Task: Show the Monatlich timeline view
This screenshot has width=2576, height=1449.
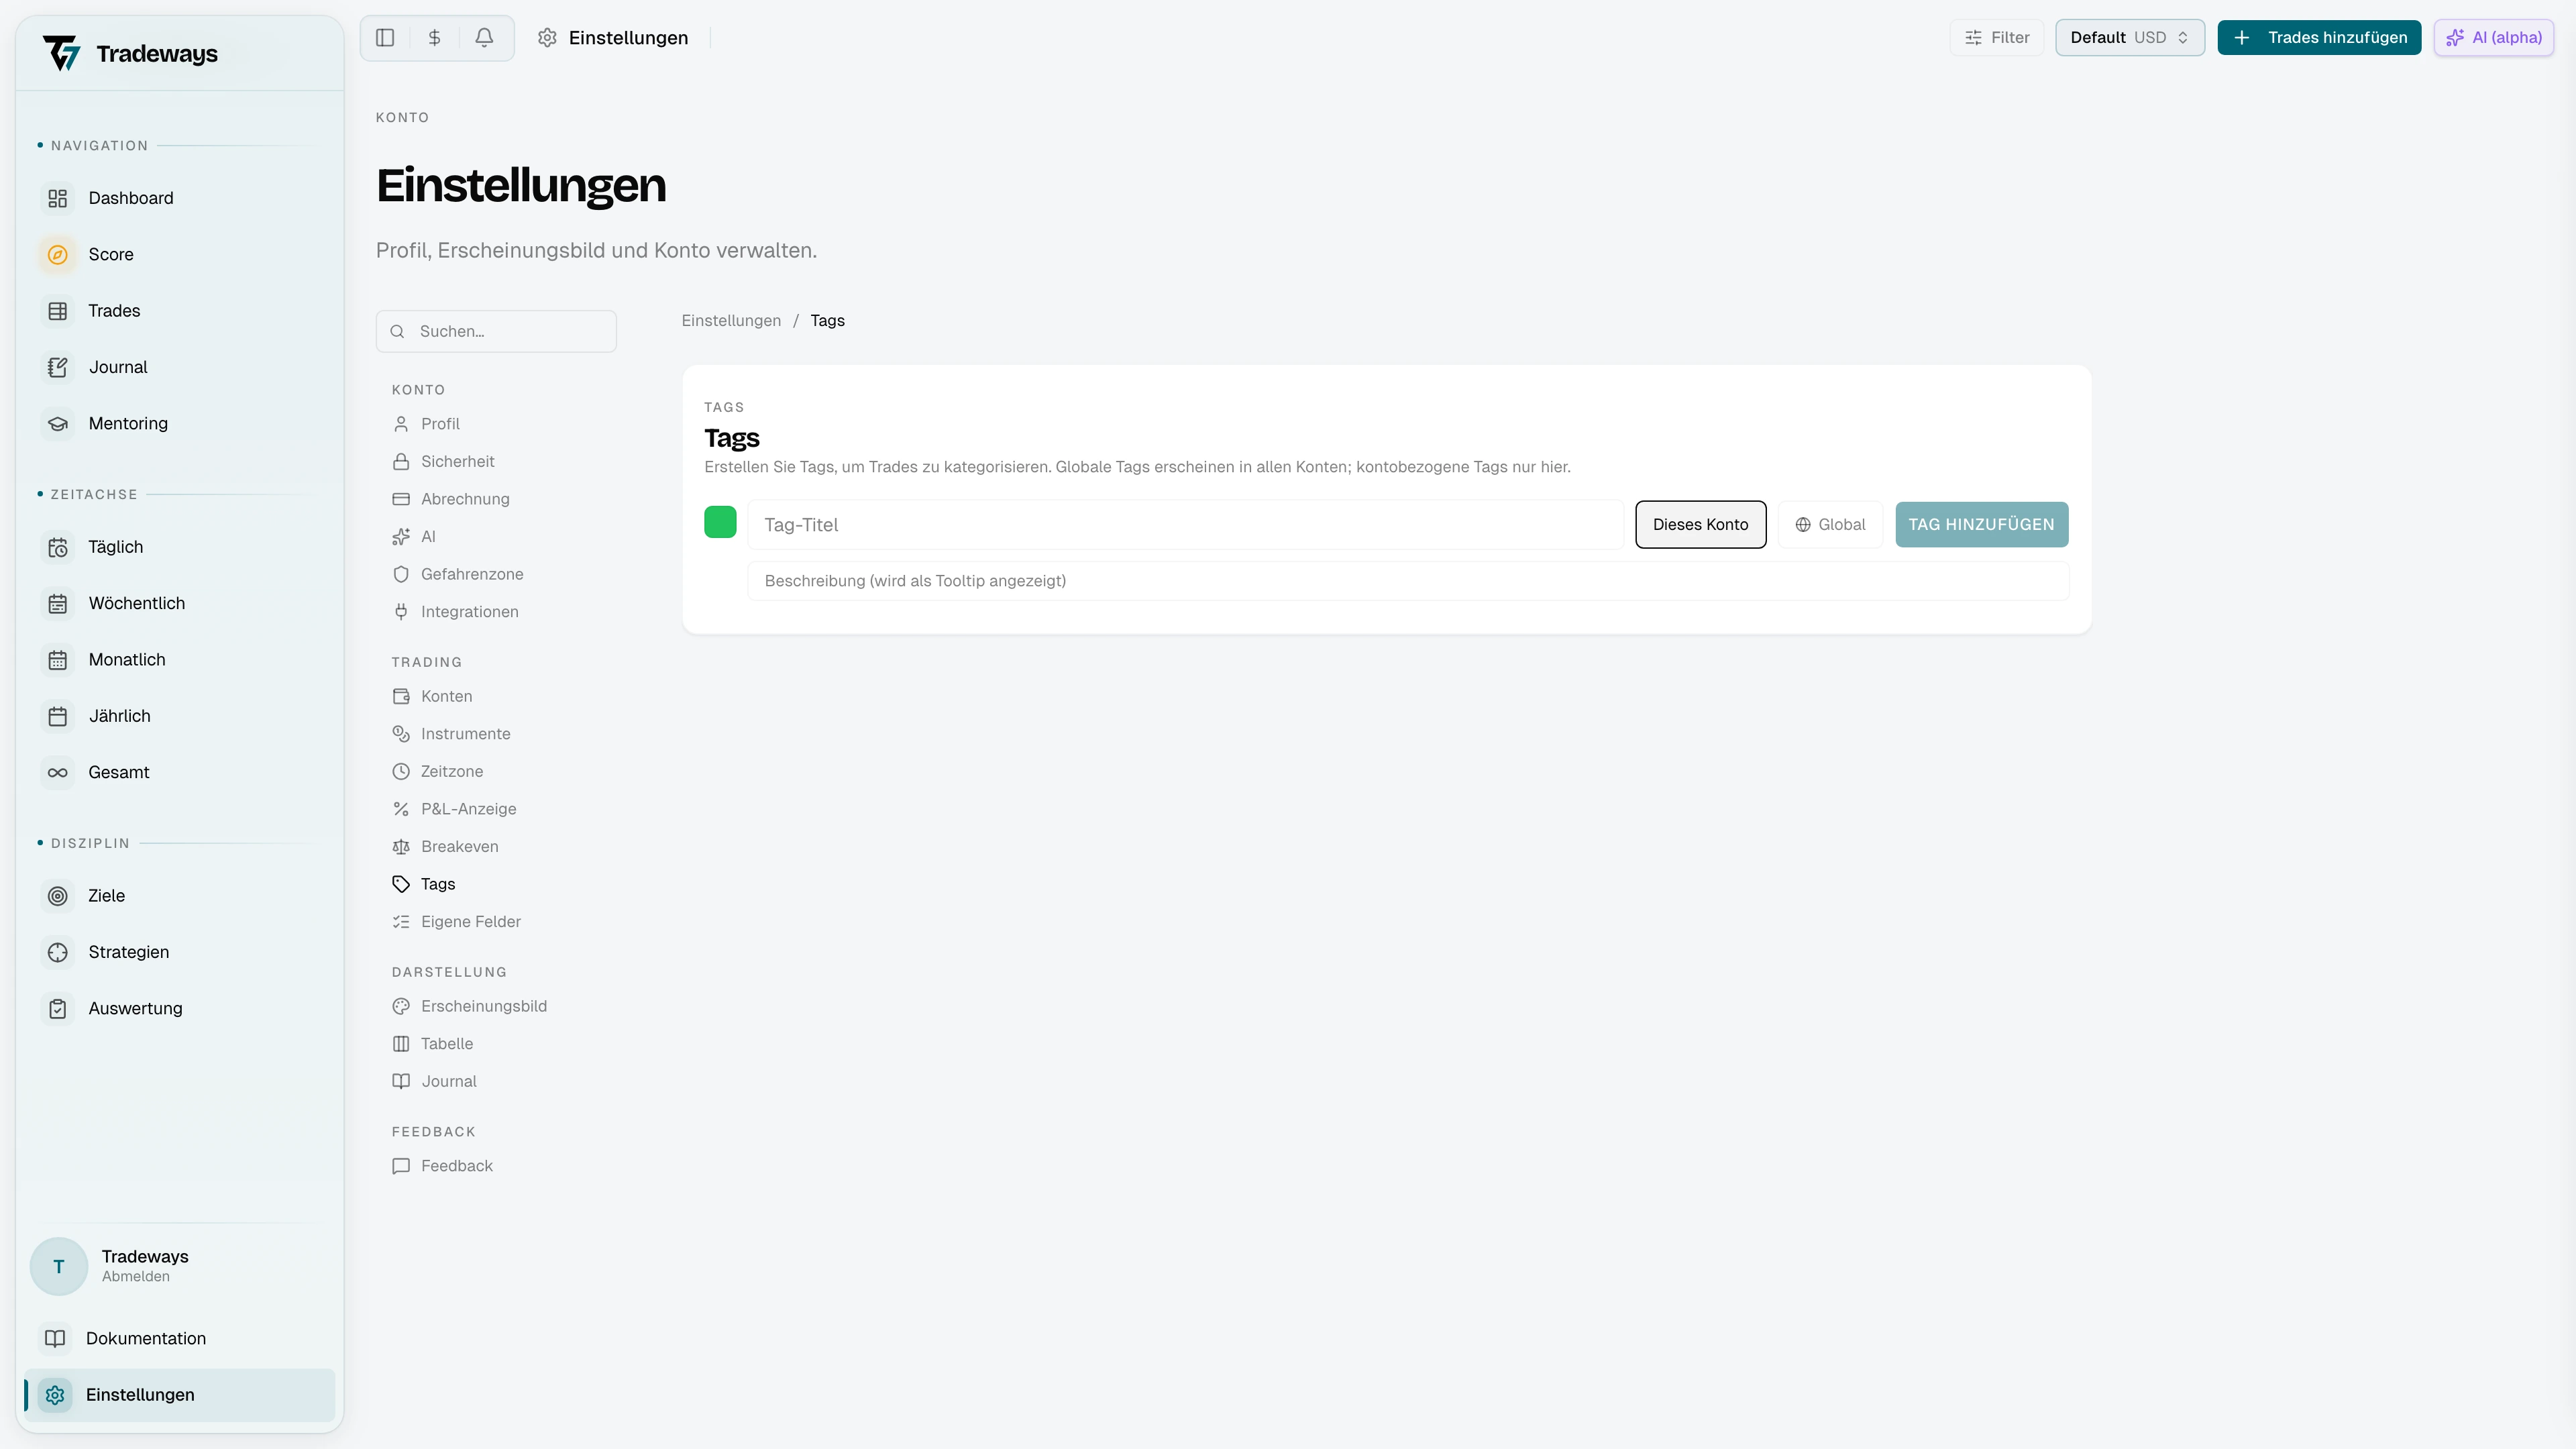Action: tap(180, 660)
